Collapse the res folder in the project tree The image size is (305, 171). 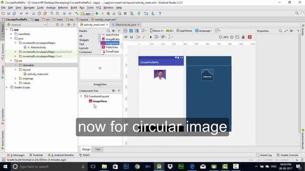tap(11, 61)
